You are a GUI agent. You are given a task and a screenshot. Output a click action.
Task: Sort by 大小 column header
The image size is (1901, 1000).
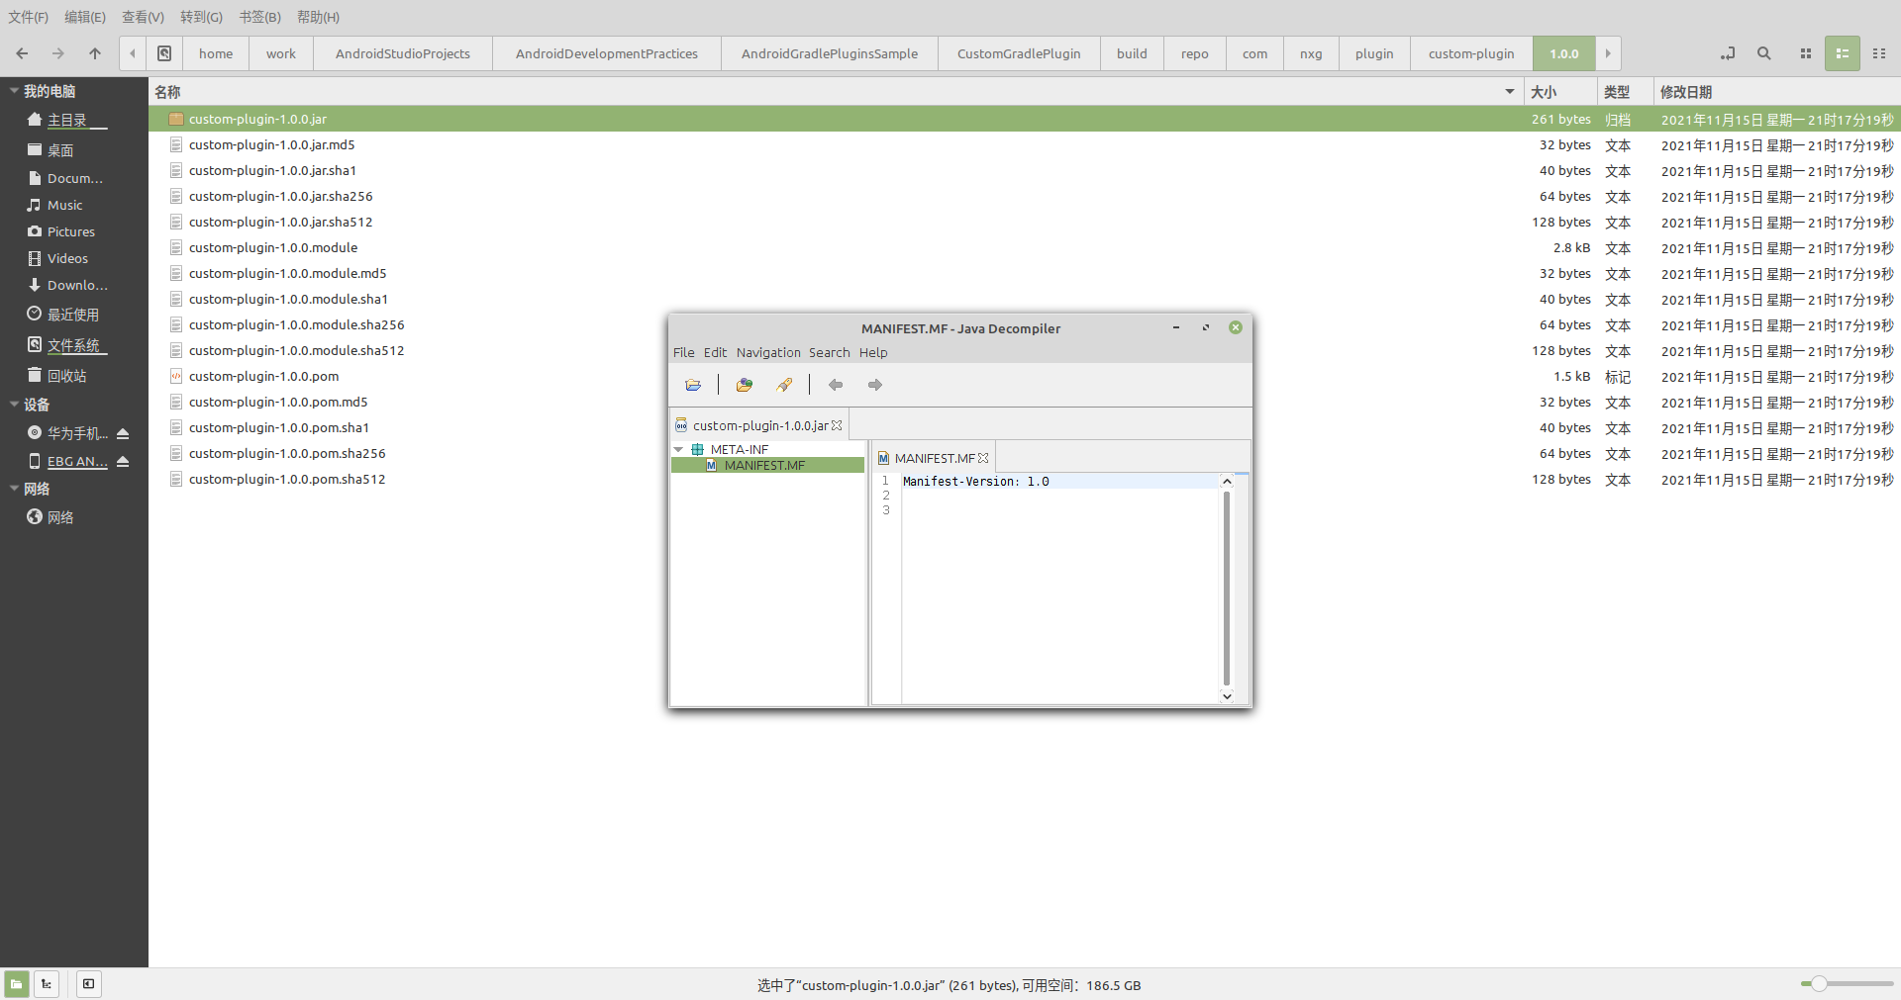pos(1560,92)
